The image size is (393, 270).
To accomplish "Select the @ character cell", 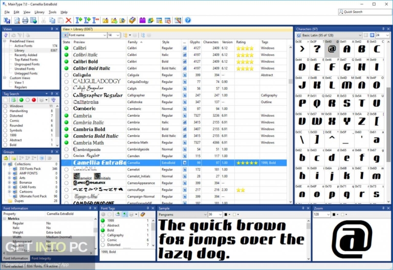I will tap(332, 49).
